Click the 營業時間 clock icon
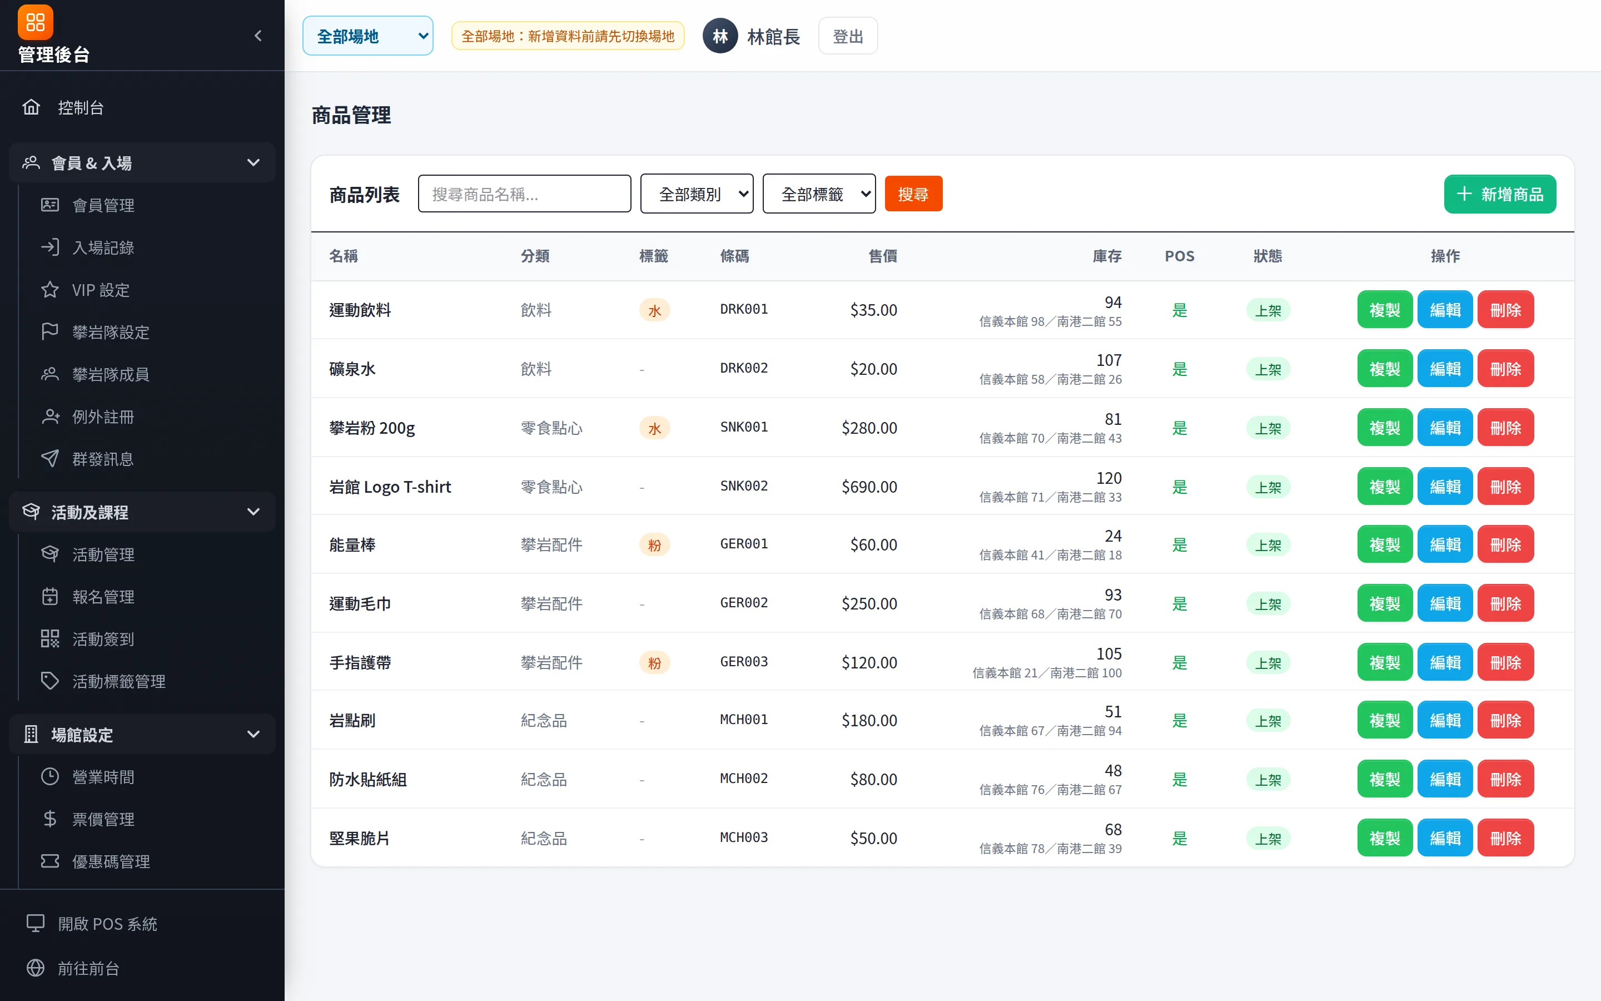Screen dimensions: 1601x1001 [49, 776]
